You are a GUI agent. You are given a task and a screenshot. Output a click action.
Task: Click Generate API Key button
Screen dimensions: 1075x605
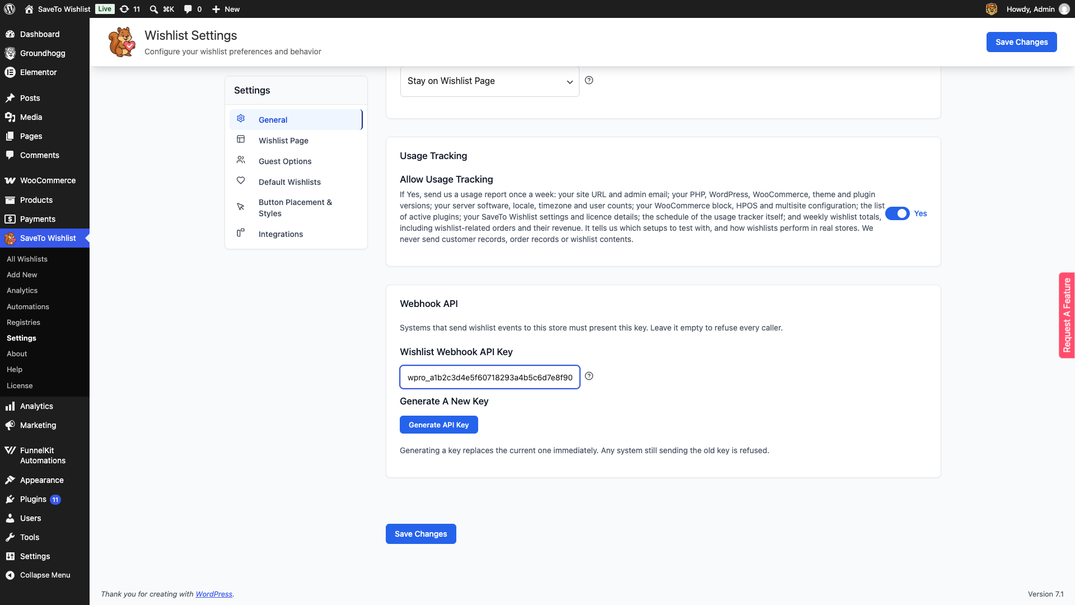(438, 425)
